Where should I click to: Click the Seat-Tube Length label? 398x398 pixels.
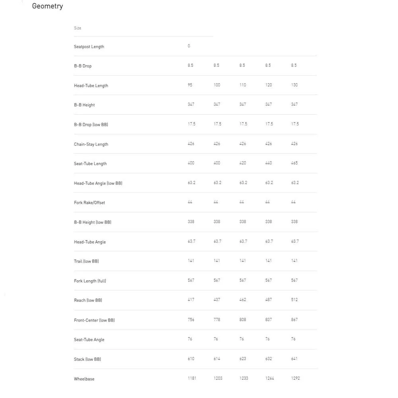90,164
